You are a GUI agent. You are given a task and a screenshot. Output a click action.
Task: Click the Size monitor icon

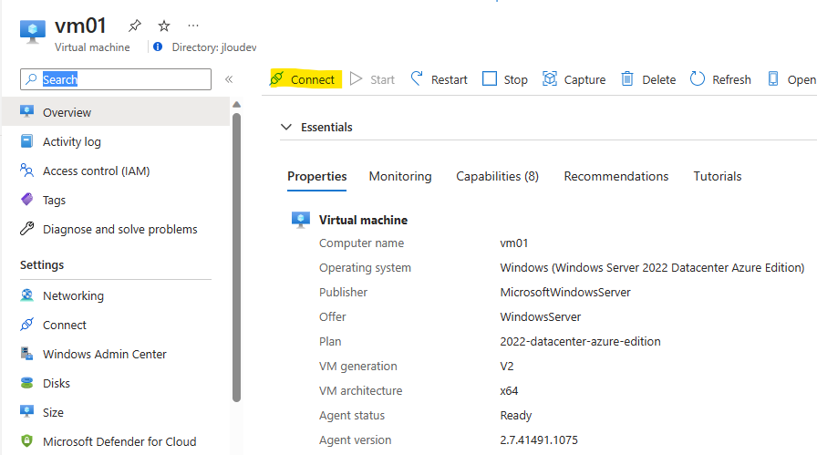tap(27, 412)
